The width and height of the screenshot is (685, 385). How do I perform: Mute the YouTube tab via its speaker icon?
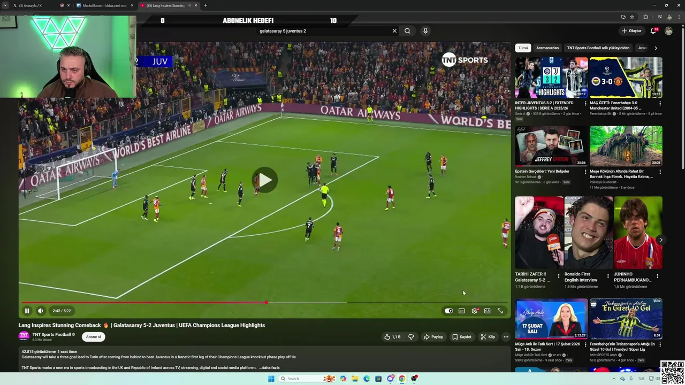tap(189, 5)
